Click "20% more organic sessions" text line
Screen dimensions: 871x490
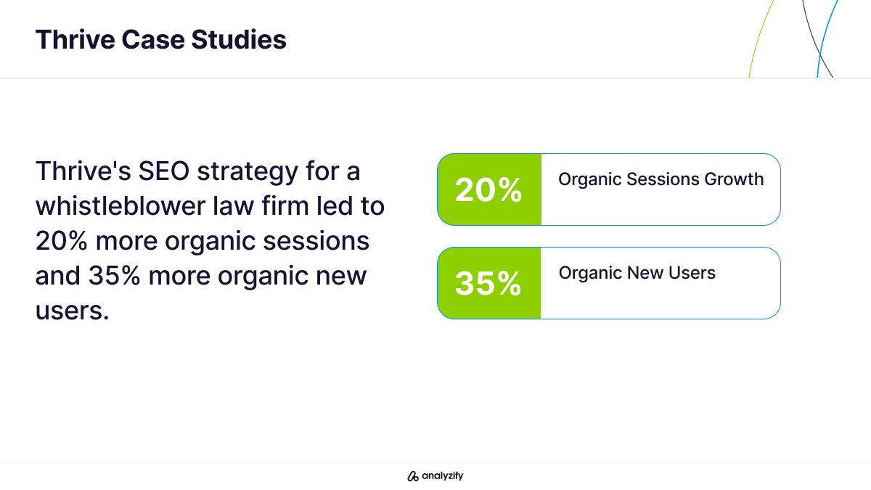[203, 242]
